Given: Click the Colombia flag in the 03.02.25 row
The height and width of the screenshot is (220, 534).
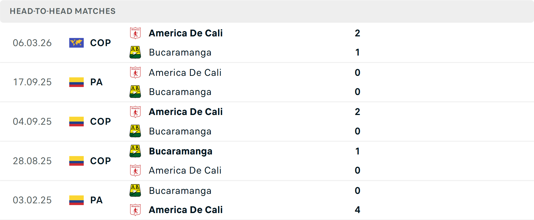Looking at the screenshot, I should pyautogui.click(x=76, y=200).
